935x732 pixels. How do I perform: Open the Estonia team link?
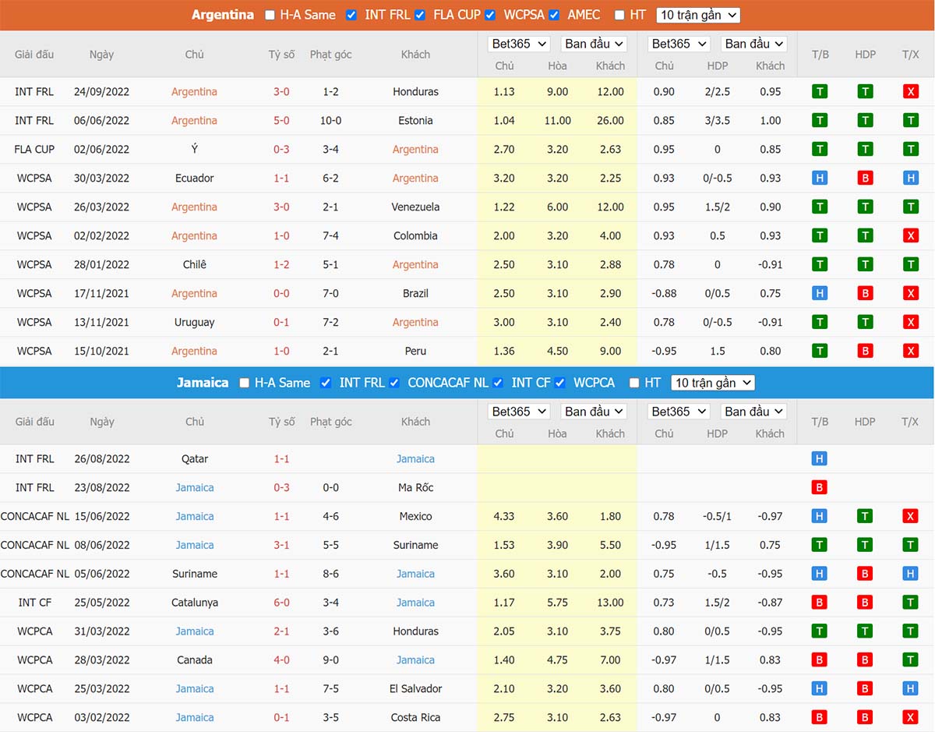point(415,121)
